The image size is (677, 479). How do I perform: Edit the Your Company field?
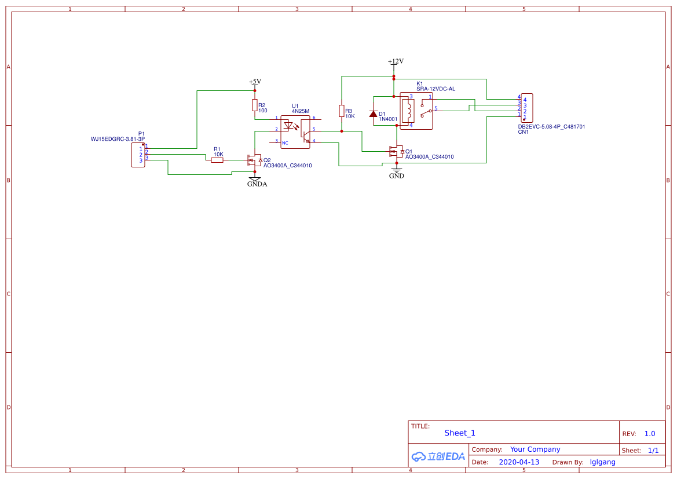[535, 449]
